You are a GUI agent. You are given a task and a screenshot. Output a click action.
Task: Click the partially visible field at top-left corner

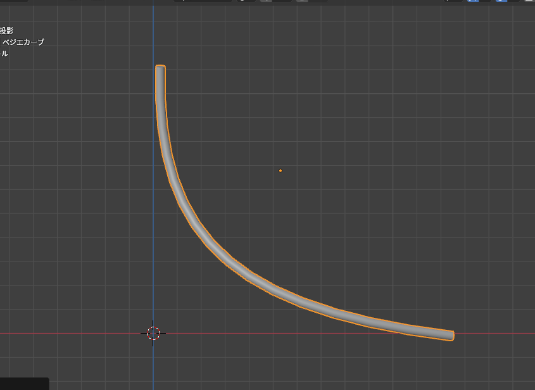13,1
